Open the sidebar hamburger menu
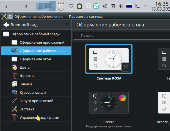 67,25
